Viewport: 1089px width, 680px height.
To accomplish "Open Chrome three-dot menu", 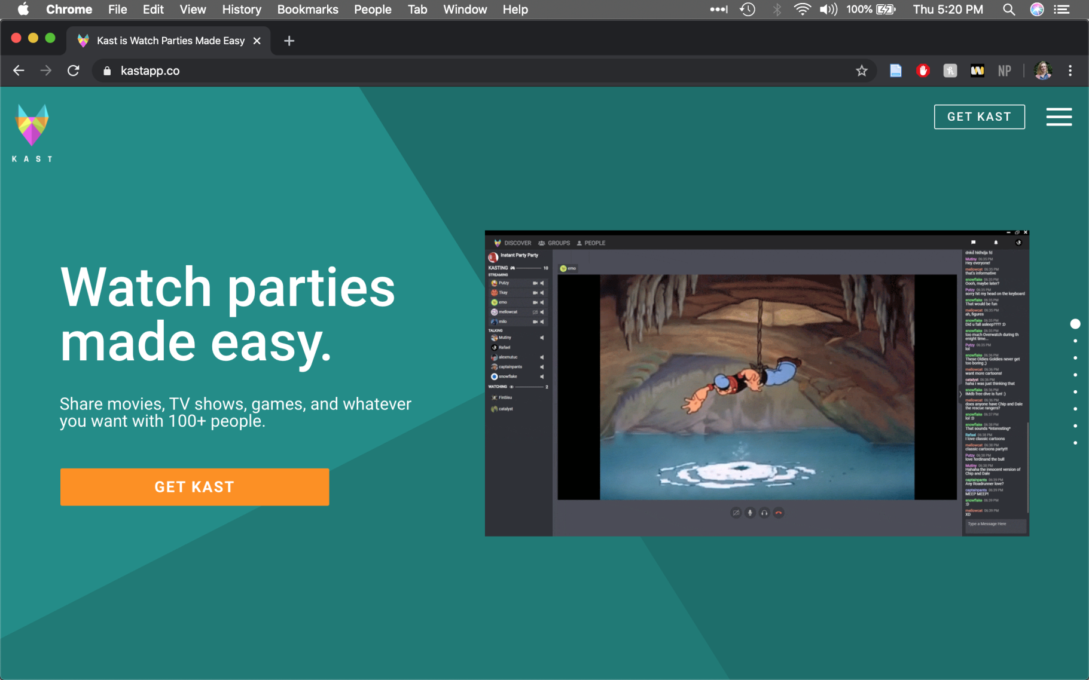I will (1070, 71).
